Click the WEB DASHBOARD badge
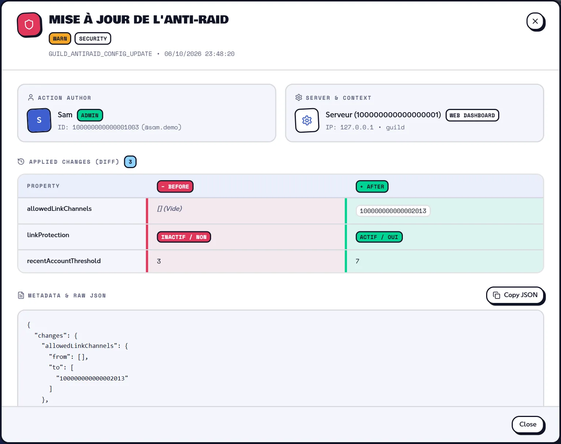 click(472, 115)
